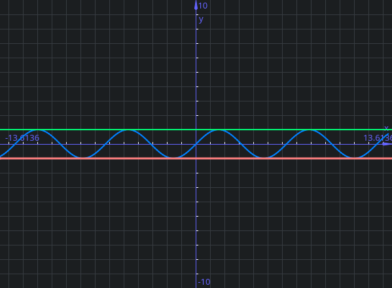Click the rightmost sine peak on the curve
Viewport: 392px width, 288px height.
pos(310,130)
